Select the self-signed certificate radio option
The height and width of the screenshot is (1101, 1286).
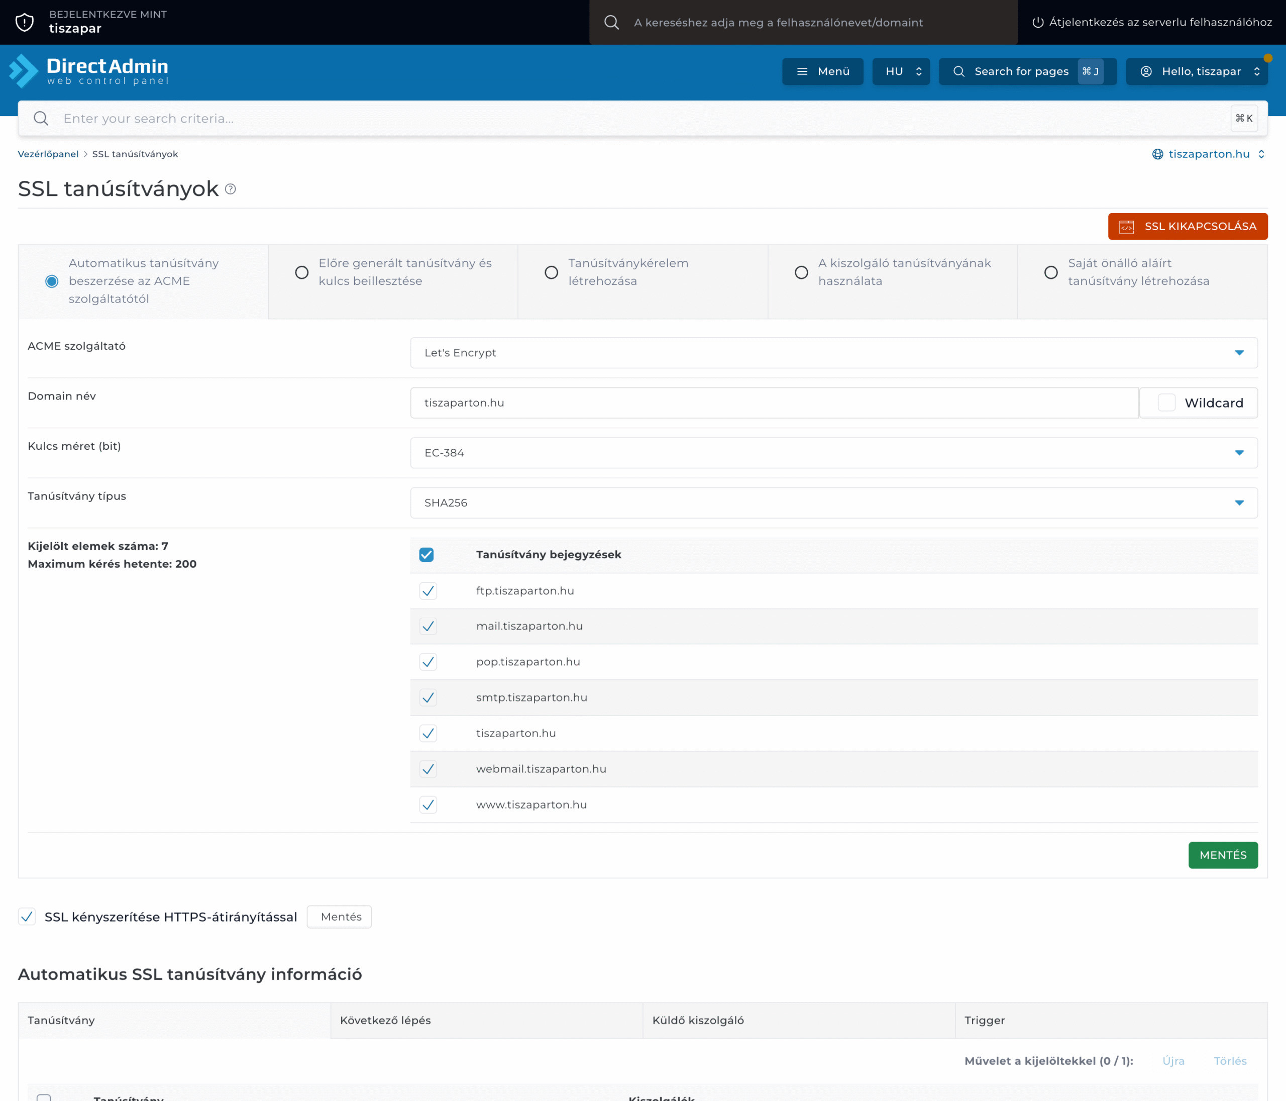click(1051, 272)
